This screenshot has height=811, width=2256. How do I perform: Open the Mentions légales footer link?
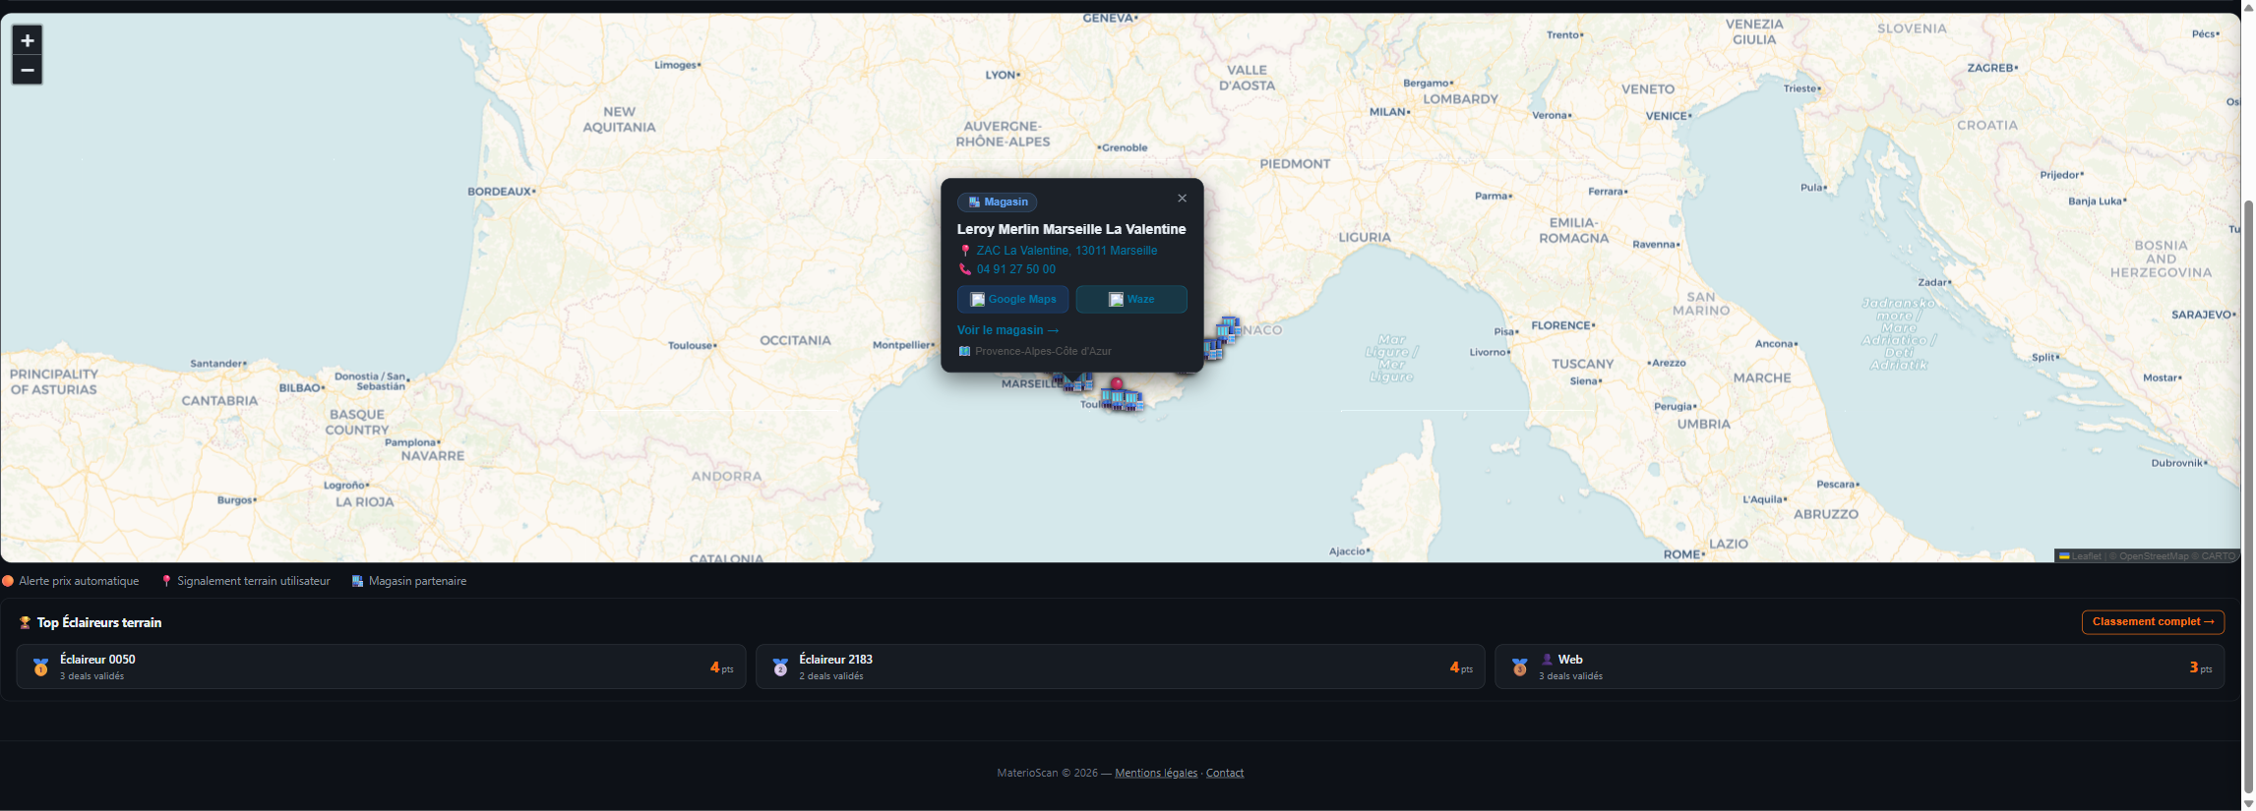tap(1155, 774)
